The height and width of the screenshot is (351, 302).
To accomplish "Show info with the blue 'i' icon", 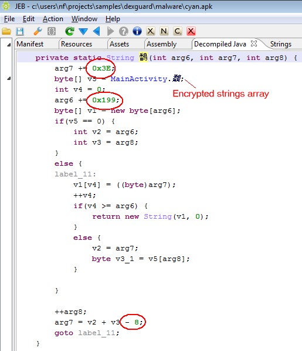I will [x=137, y=31].
